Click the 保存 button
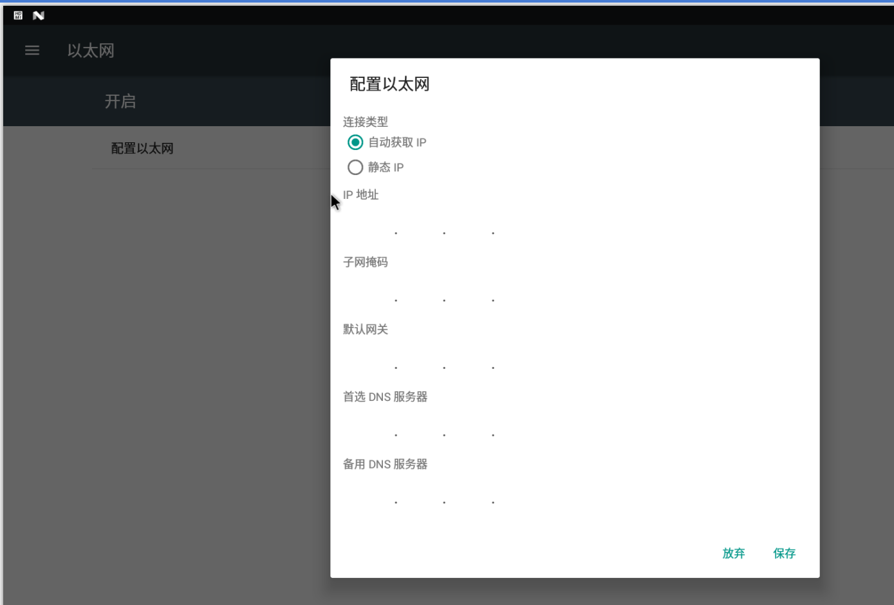This screenshot has width=894, height=605. [x=785, y=554]
